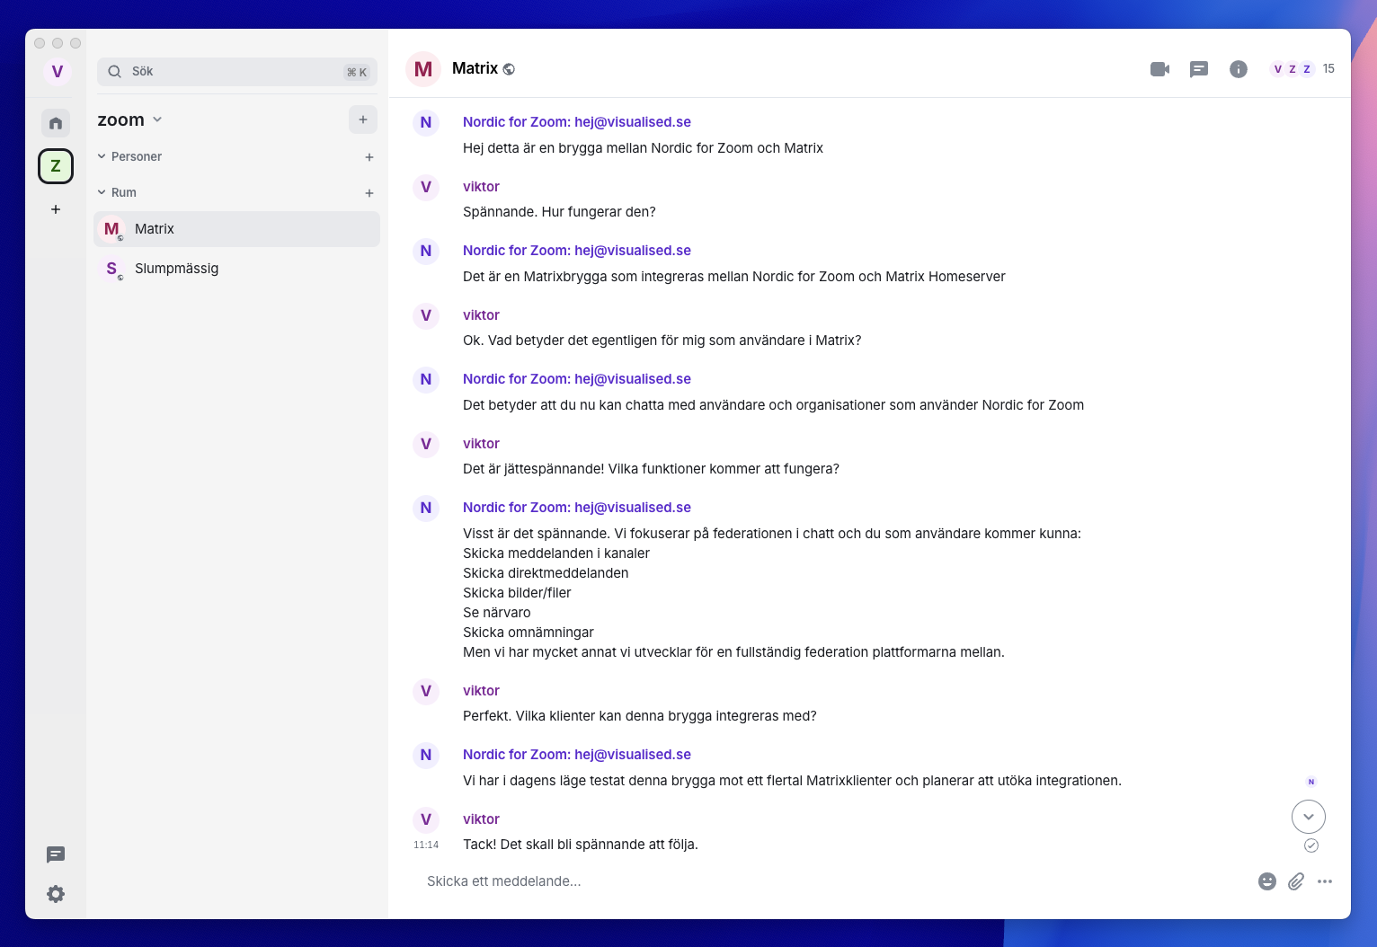Open the threads panel icon in header
The width and height of the screenshot is (1377, 947).
pyautogui.click(x=1198, y=69)
